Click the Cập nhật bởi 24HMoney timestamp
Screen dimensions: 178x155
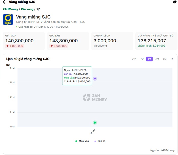click(x=44, y=27)
